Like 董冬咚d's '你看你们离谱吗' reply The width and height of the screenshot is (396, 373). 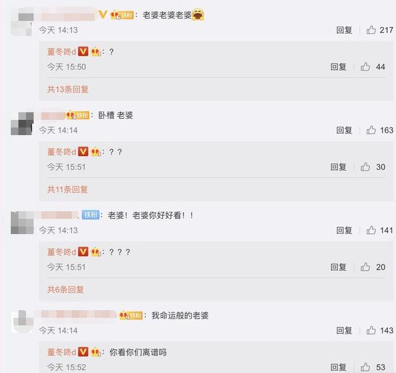365,367
